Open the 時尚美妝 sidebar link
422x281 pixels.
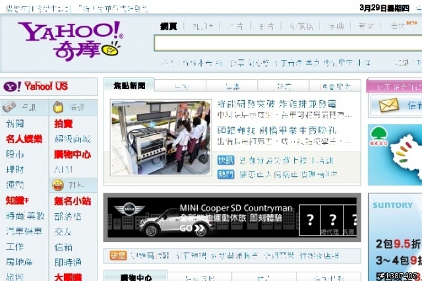25,216
